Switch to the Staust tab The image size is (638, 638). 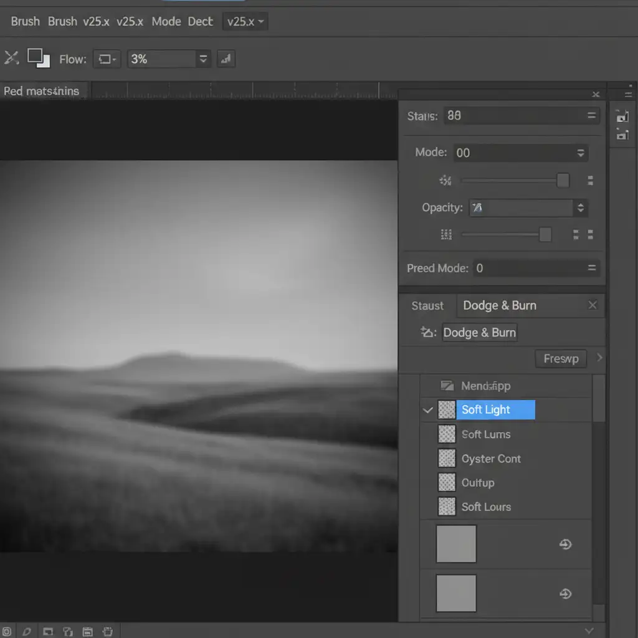(x=427, y=306)
